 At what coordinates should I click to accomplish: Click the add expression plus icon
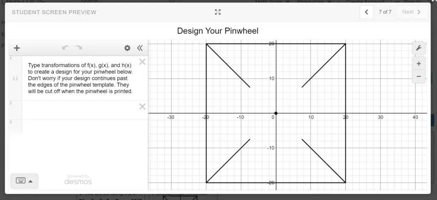click(17, 48)
